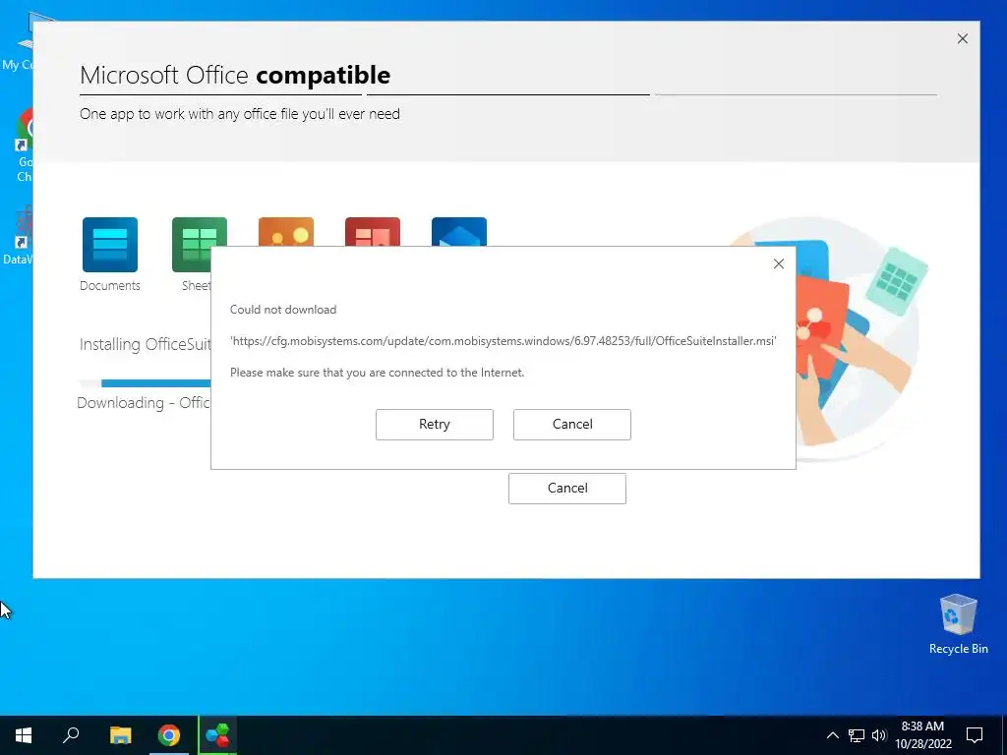This screenshot has width=1007, height=755.
Task: Select the red PDF app icon
Action: [x=373, y=232]
